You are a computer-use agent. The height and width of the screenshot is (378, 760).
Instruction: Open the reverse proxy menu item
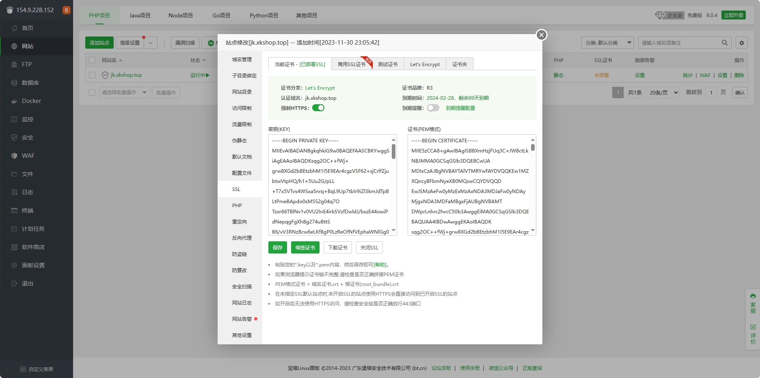[242, 238]
